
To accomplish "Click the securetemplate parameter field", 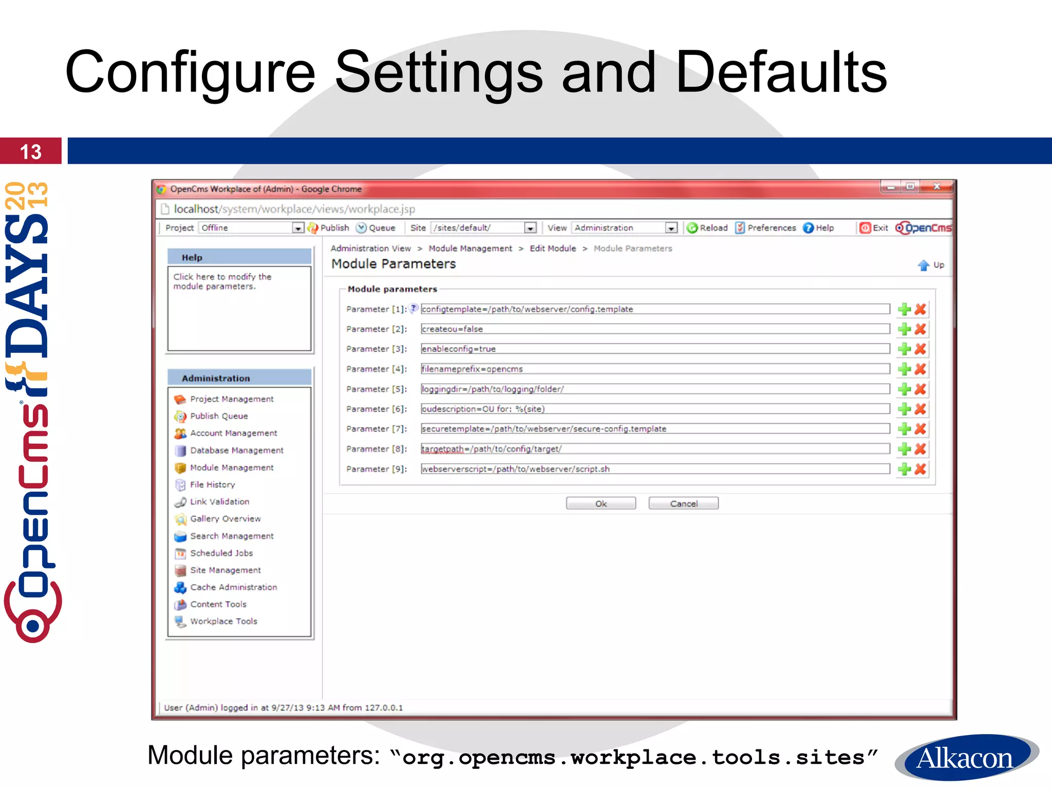I will (655, 429).
